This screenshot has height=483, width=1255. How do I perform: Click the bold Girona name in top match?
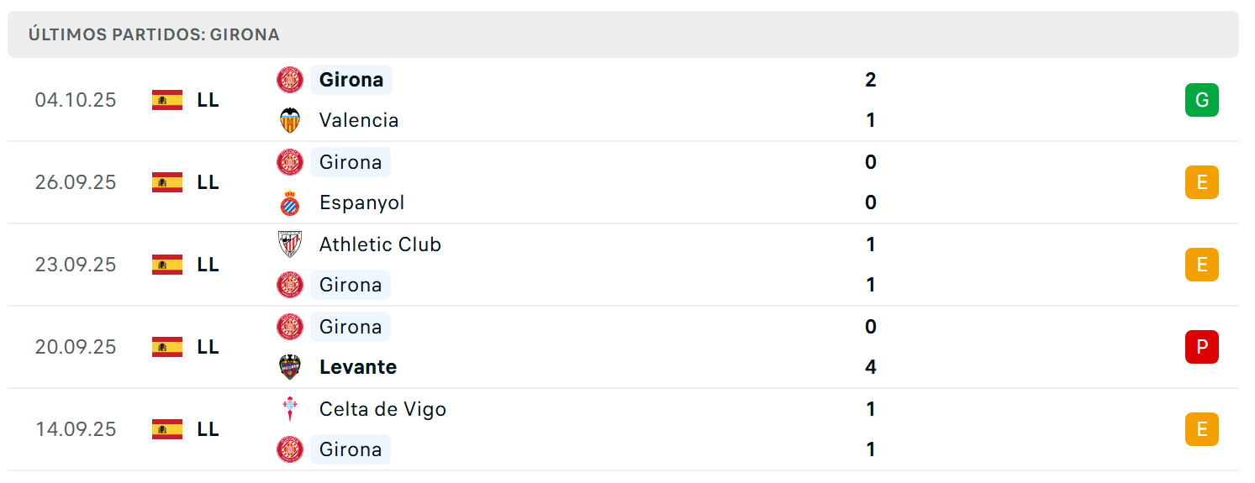pos(351,80)
